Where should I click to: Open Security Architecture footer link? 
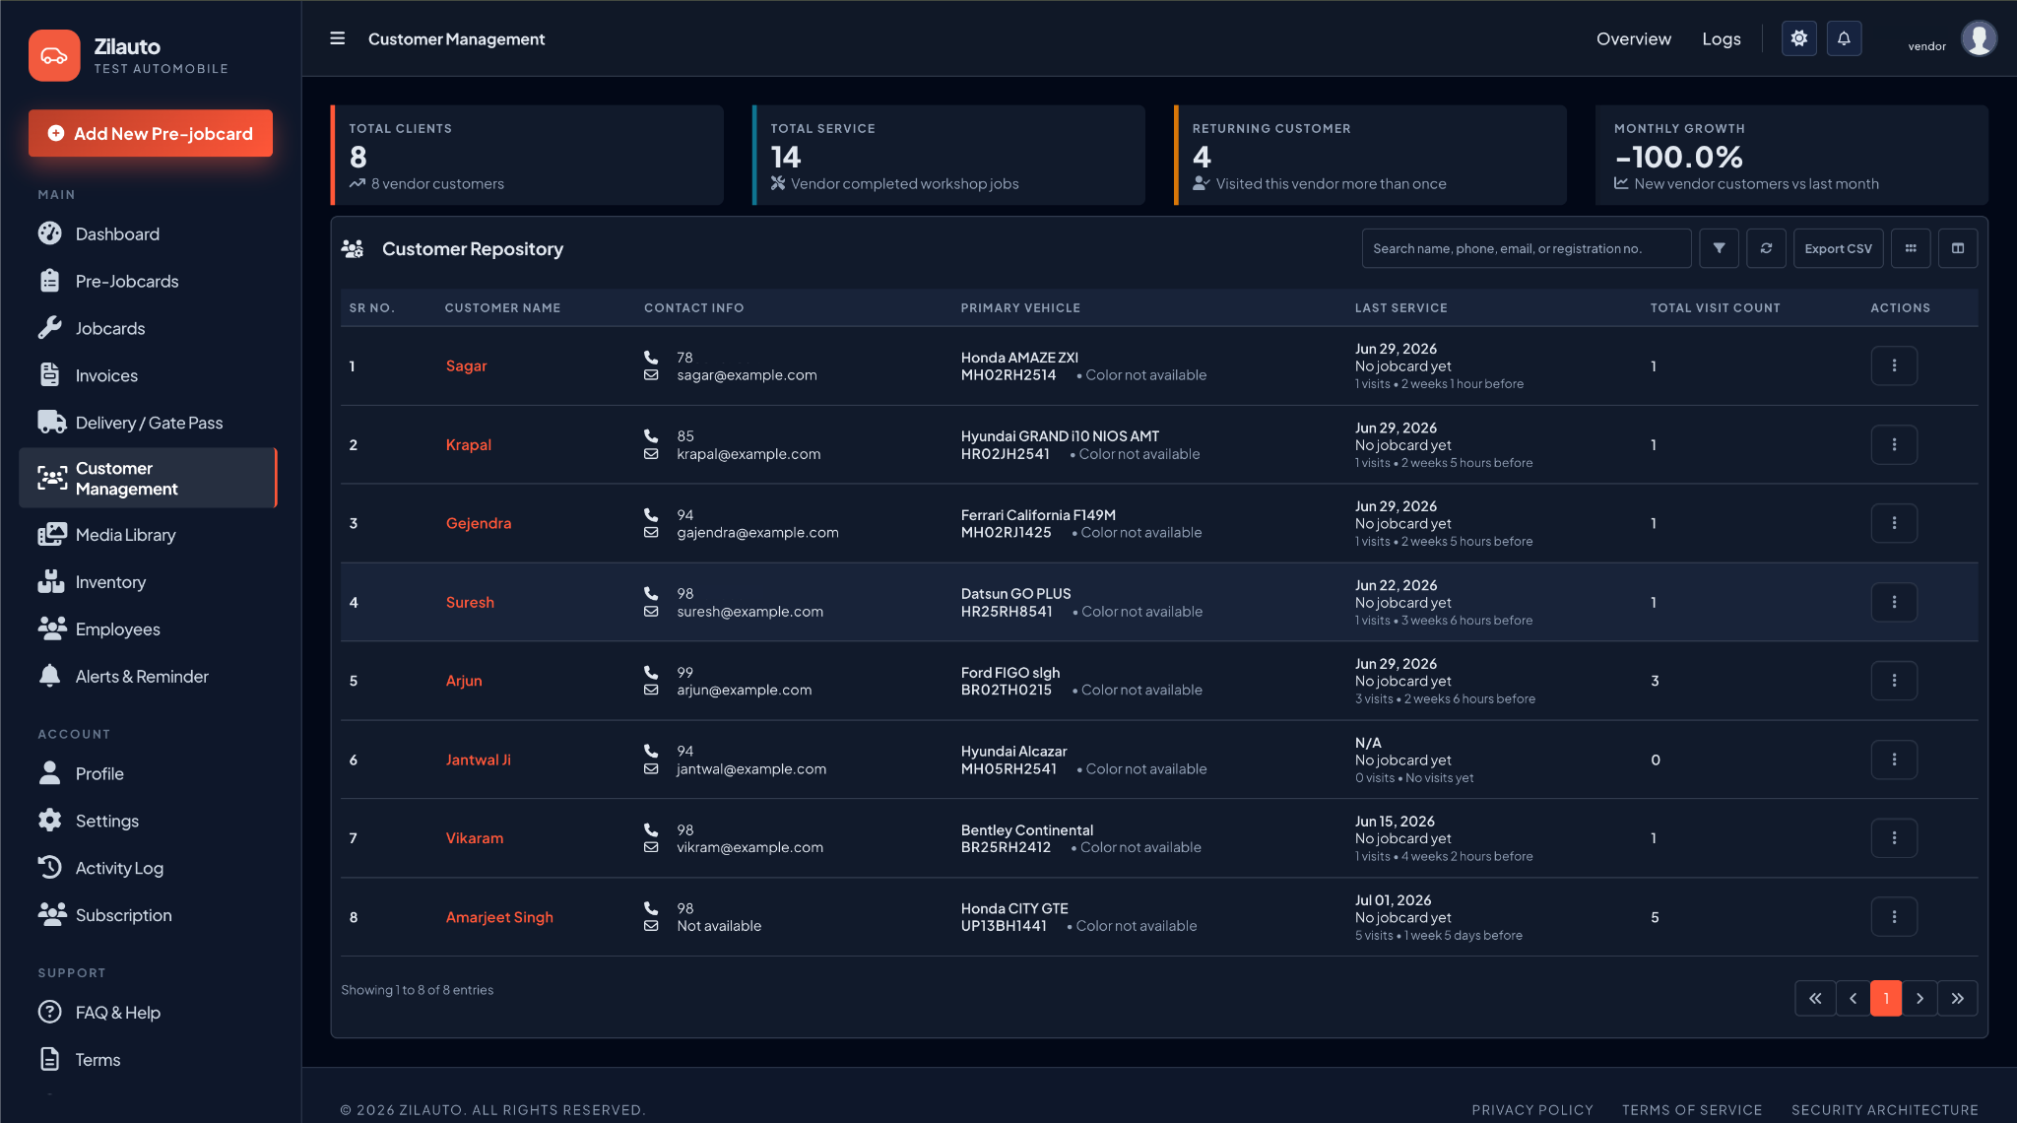1884,1110
